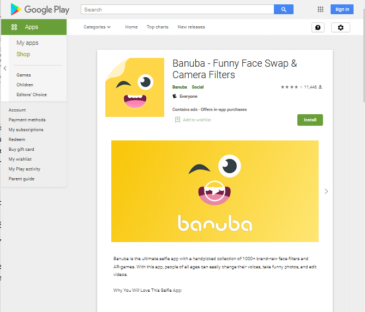Show next screenshot with right chevron
Viewport: 365px width, 312px height.
[x=326, y=191]
